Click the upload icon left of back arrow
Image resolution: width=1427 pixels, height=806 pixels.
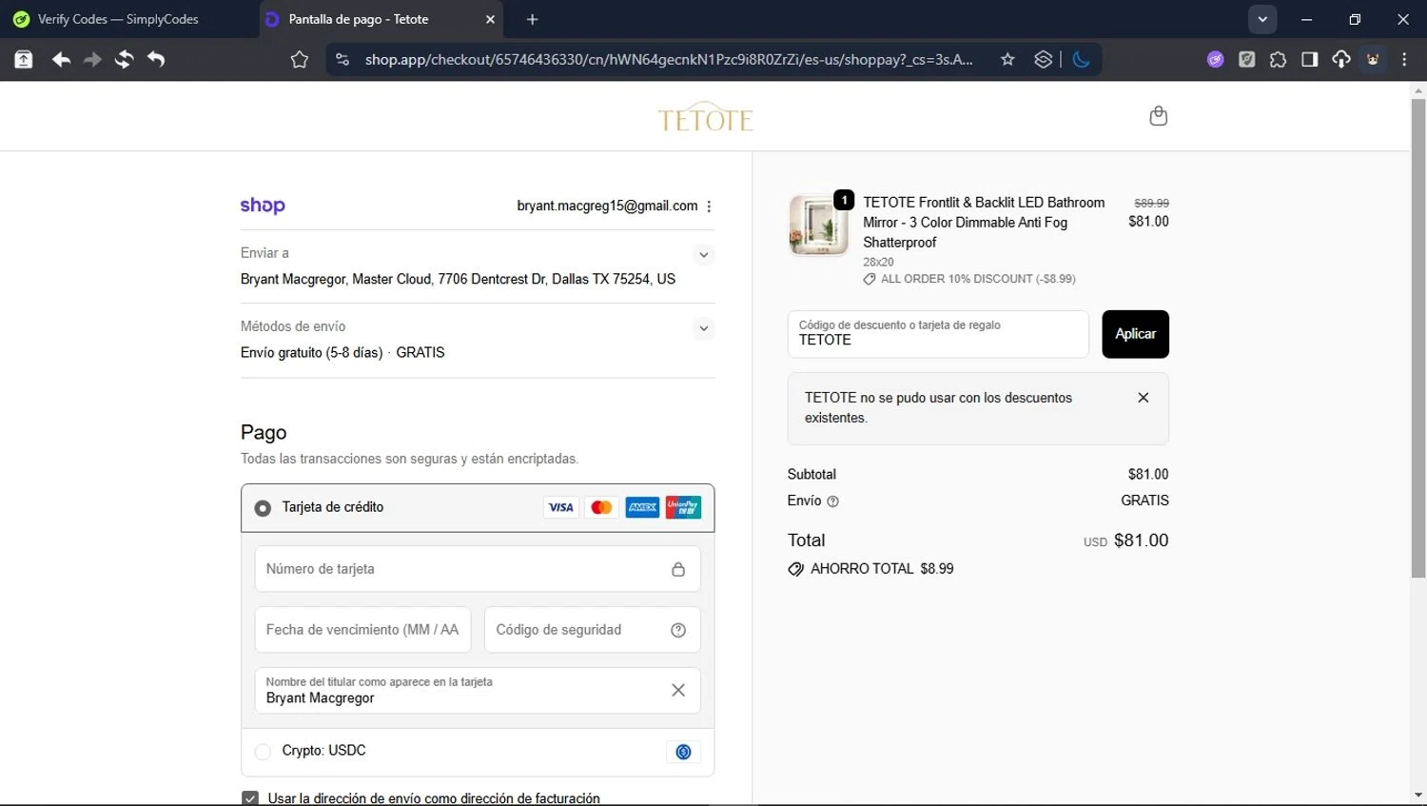[x=23, y=59]
